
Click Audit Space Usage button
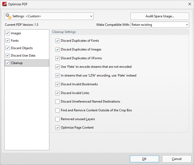click(160, 16)
